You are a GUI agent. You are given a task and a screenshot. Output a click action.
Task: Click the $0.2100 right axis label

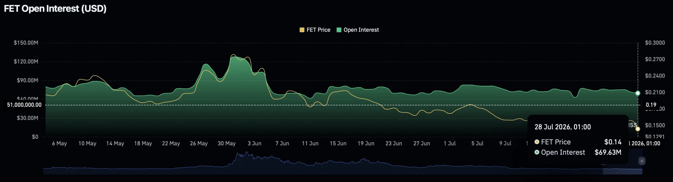655,92
